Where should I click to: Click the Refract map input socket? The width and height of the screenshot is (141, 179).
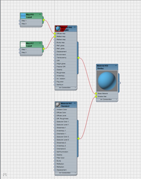pos(55,40)
